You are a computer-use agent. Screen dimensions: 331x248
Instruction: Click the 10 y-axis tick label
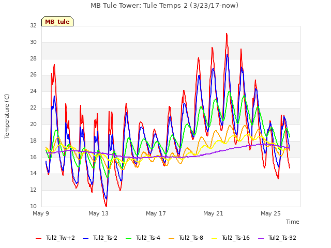33,206
